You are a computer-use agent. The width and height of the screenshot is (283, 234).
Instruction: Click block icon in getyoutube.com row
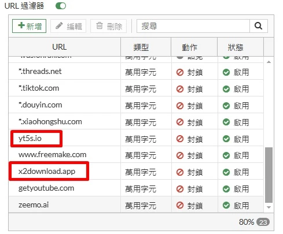[180, 189]
